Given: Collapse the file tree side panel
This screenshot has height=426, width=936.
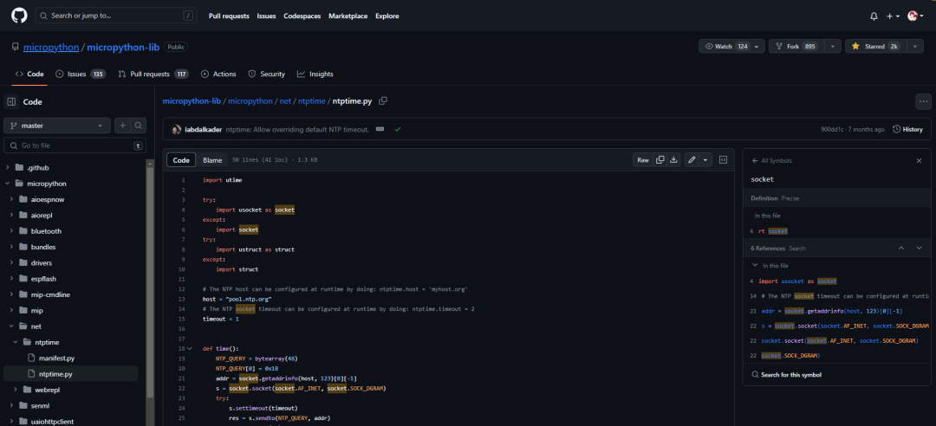Looking at the screenshot, I should (11, 101).
